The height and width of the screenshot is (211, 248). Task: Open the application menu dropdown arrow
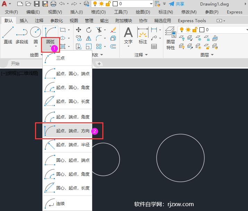point(10,3)
